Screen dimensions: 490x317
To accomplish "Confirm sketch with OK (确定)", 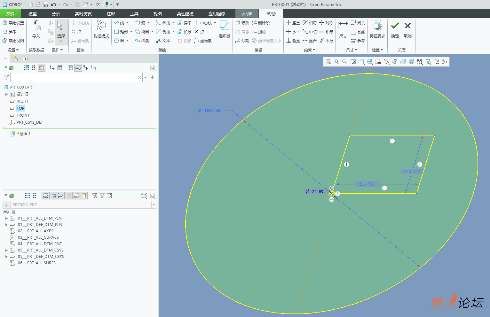I will [395, 29].
